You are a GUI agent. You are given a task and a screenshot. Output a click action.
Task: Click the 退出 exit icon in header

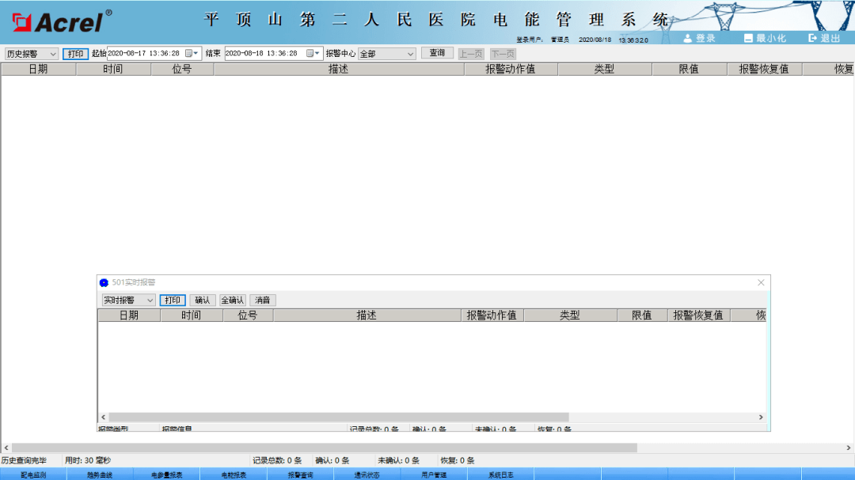click(812, 38)
